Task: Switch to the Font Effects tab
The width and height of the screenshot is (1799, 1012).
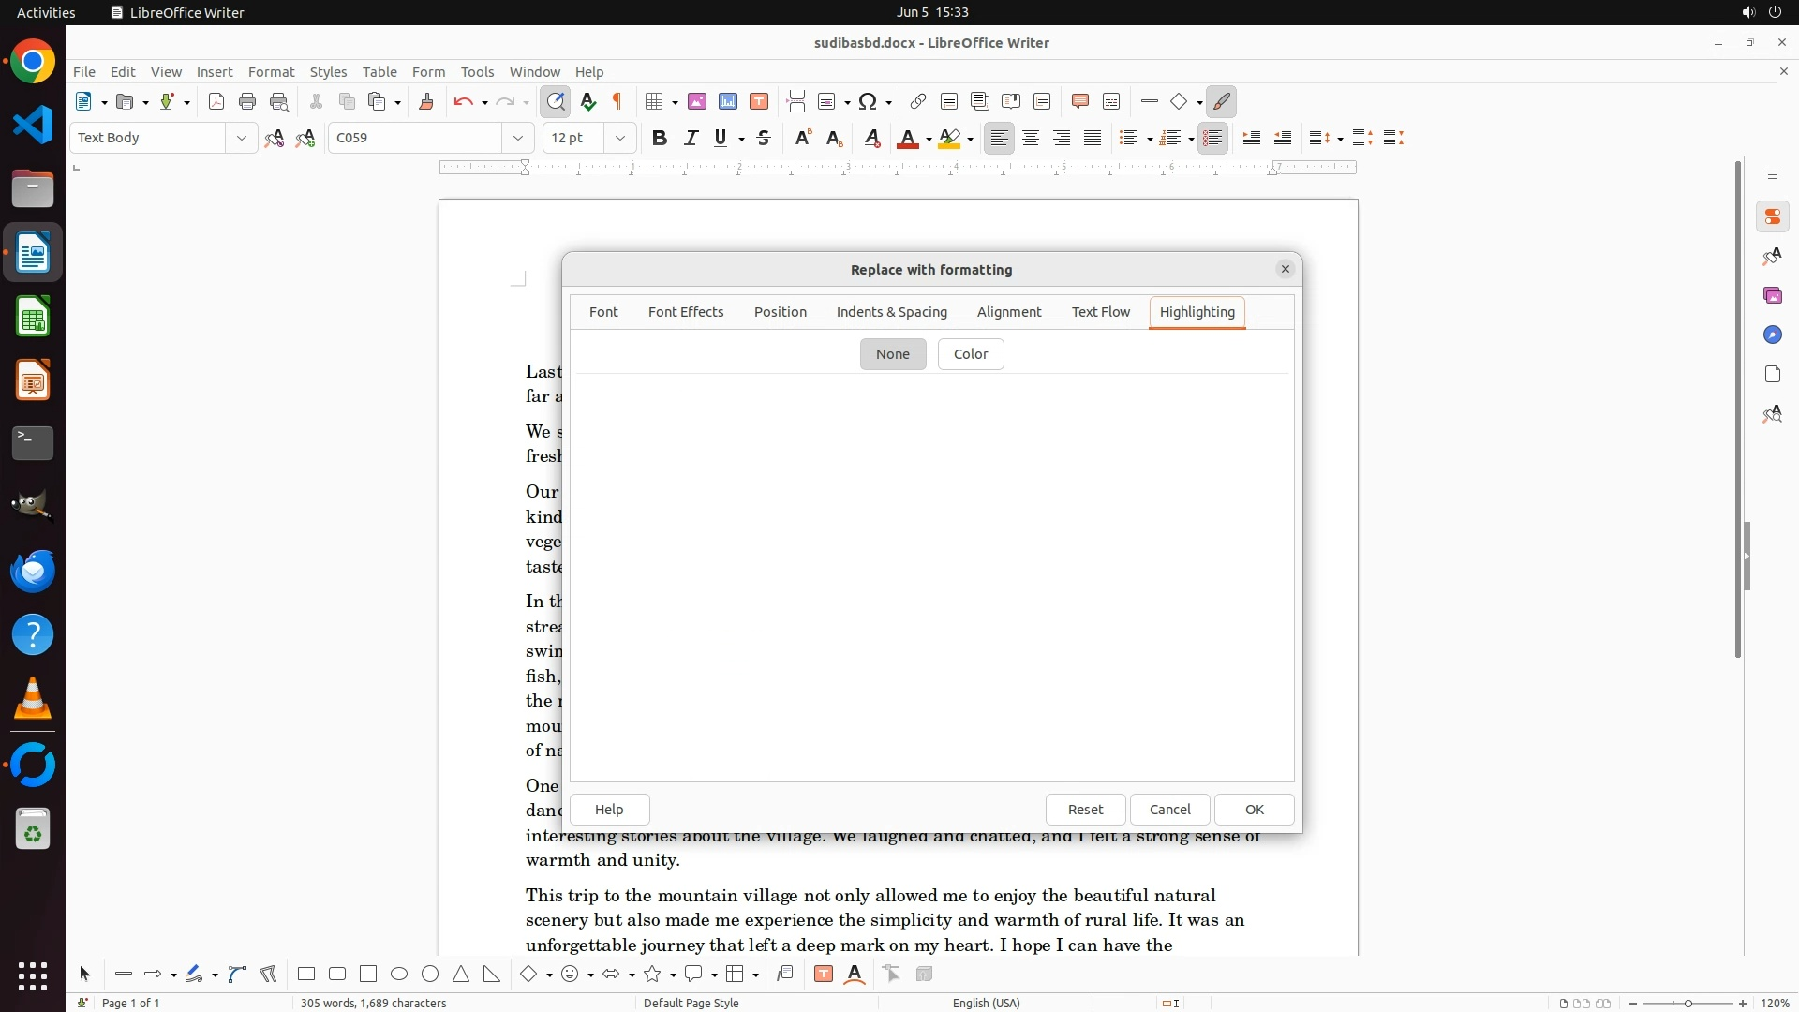Action: point(685,312)
